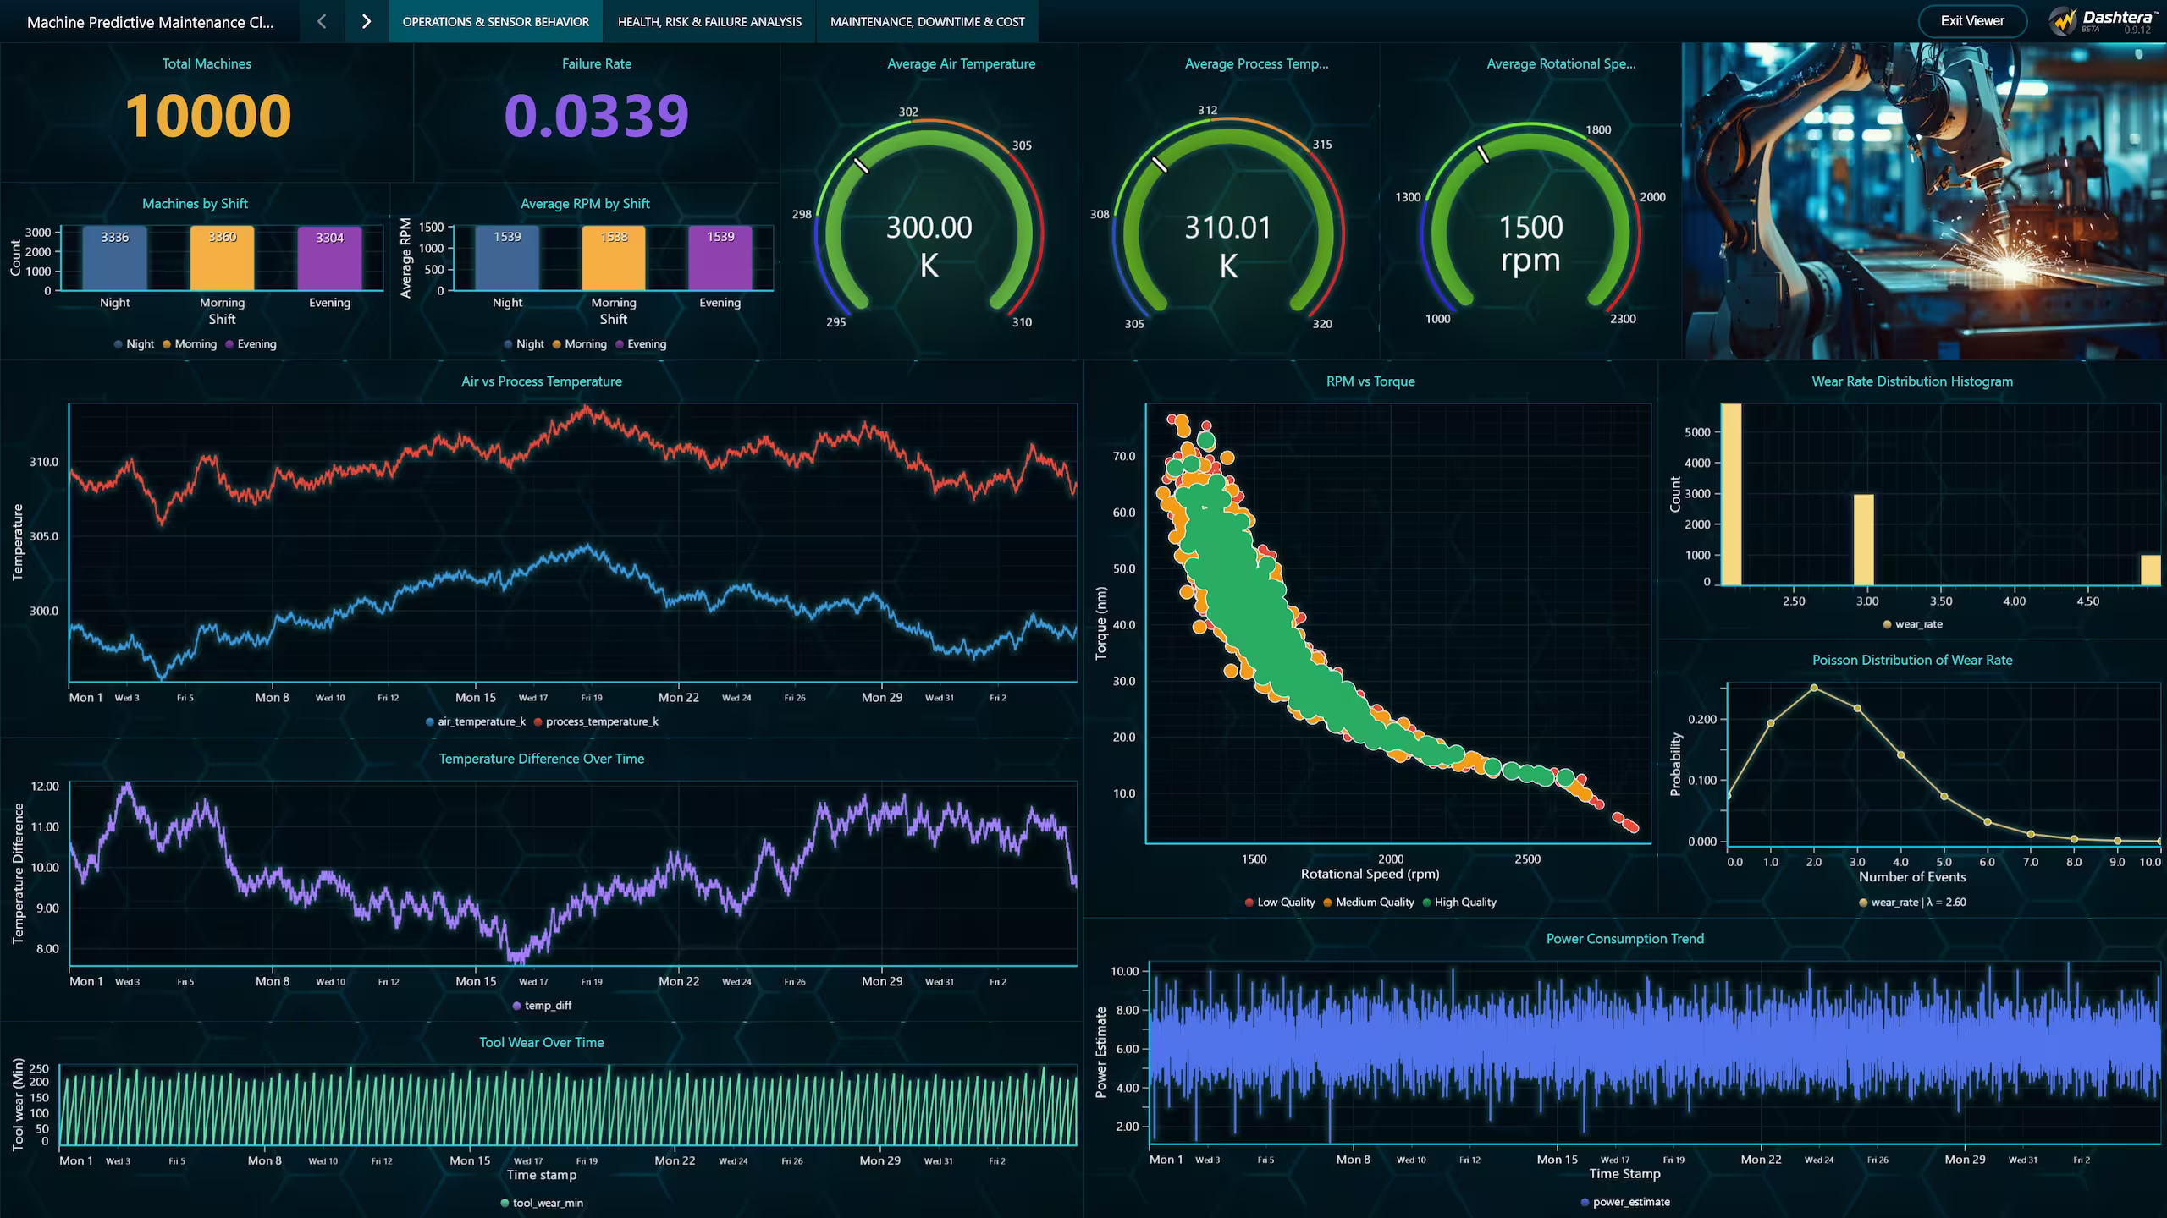
Task: Click the forward navigation arrow in top bar
Action: pyautogui.click(x=366, y=21)
